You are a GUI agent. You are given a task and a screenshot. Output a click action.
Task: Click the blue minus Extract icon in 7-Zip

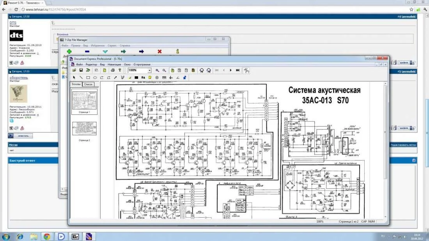[x=87, y=51]
